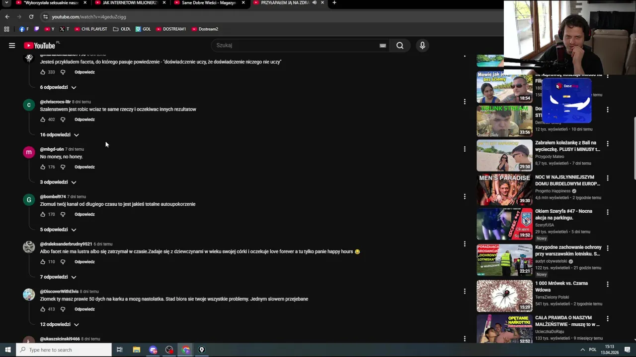Open @draleksanderbrudny9521 channel link
Viewport: 636px width, 357px height.
[66, 244]
